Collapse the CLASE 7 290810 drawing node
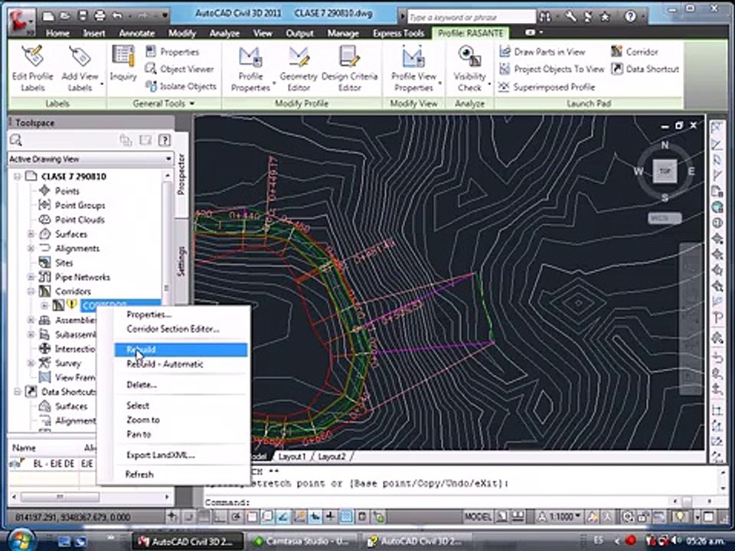 (x=18, y=176)
